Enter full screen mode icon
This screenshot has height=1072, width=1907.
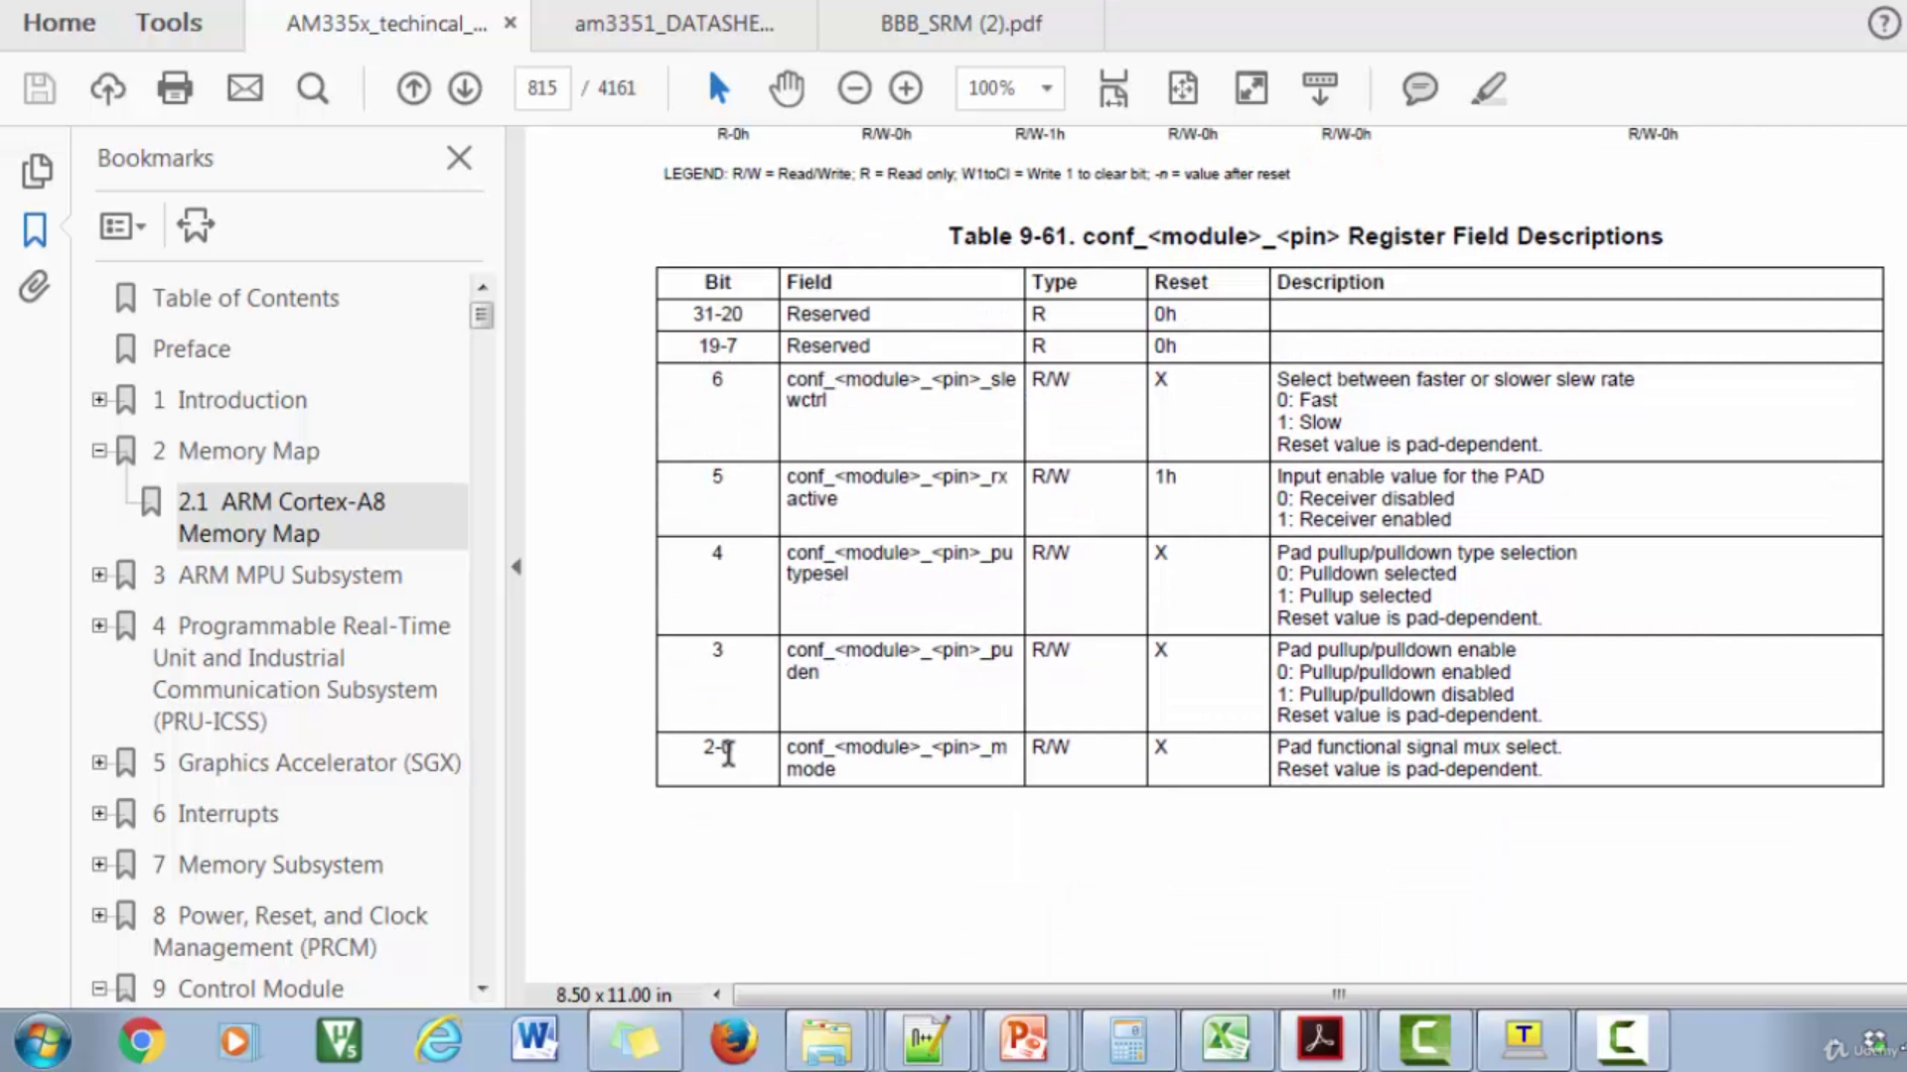[x=1251, y=88]
